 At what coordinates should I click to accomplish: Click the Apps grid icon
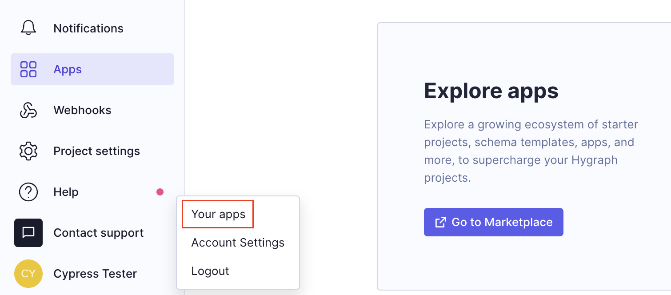pyautogui.click(x=28, y=69)
